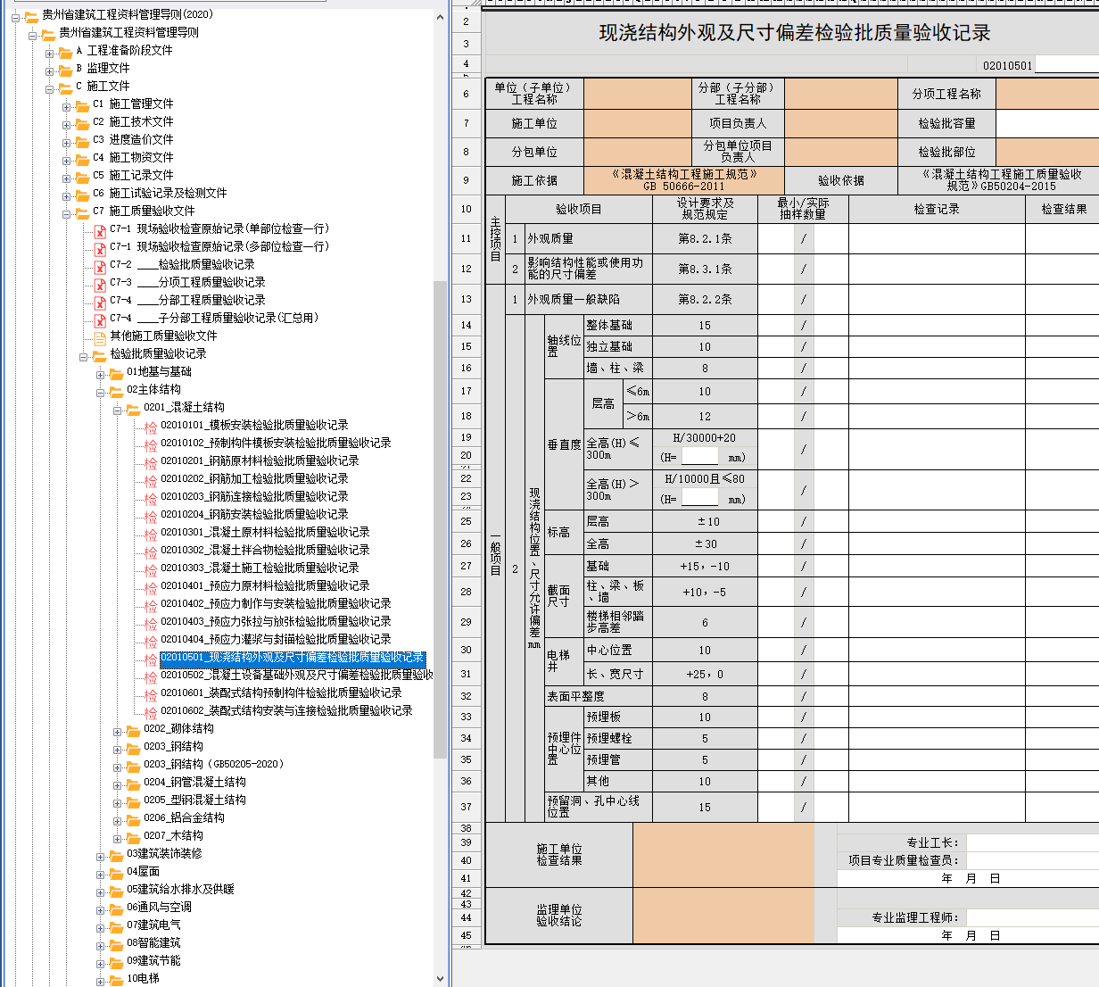Click the 检 icon of 02010502 混凝土设备基础
Viewport: 1099px width, 987px height.
pyautogui.click(x=151, y=676)
